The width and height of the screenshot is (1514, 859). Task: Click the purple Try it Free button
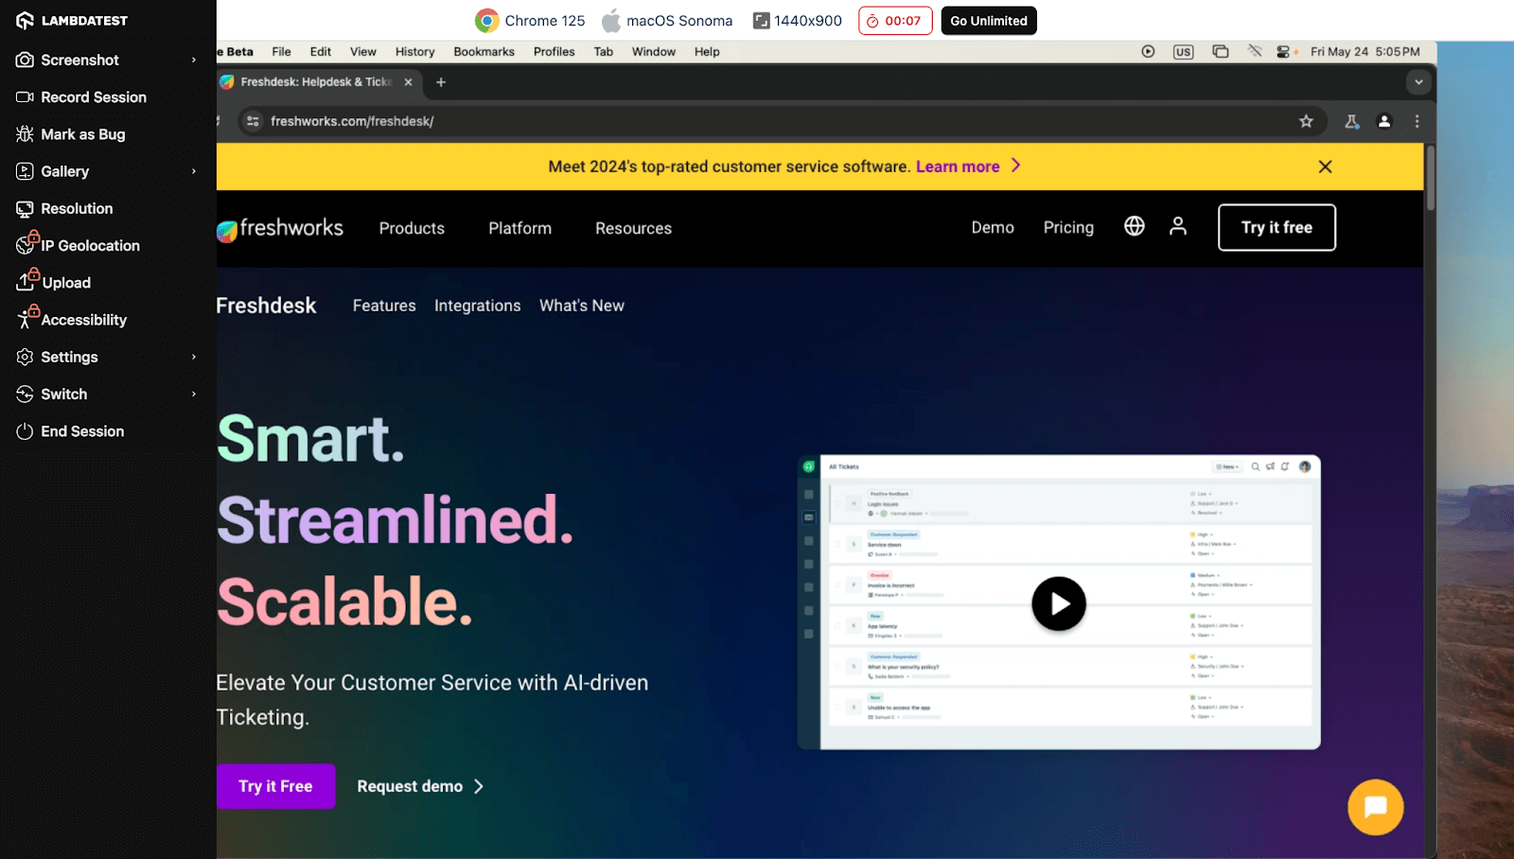(275, 786)
